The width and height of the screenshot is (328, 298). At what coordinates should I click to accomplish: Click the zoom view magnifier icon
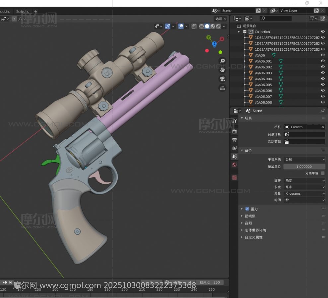[x=222, y=61]
